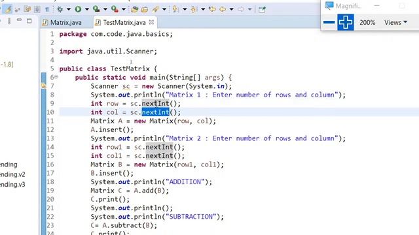
Task: Click the Coverage run icon
Action: coord(96,9)
